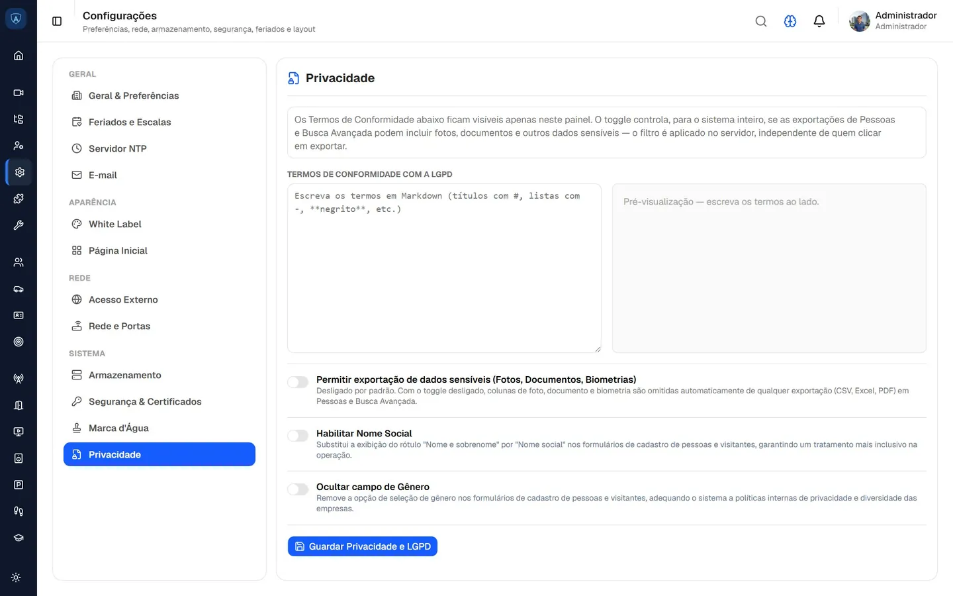The height and width of the screenshot is (596, 953).
Task: Open the home icon in left rail
Action: coord(19,56)
